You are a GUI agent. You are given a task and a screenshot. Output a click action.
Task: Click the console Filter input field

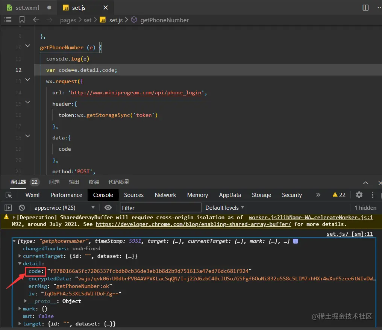point(161,207)
